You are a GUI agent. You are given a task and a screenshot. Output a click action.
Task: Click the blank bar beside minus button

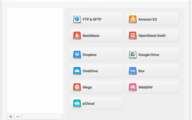coord(42,117)
